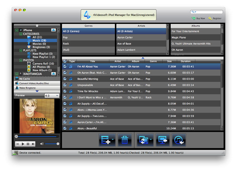Click the Movies category icon
237x172 pixels.
pyautogui.click(x=29, y=44)
